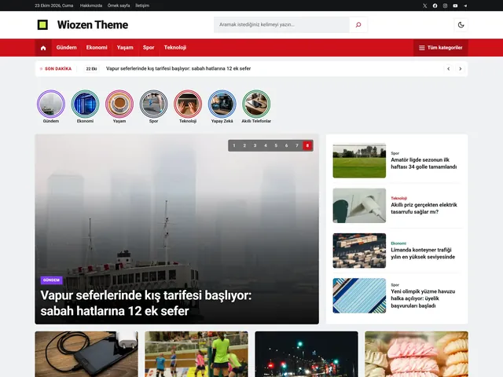503x377 pixels.
Task: Click the Teknoloji label above smart plug article
Action: 398,198
